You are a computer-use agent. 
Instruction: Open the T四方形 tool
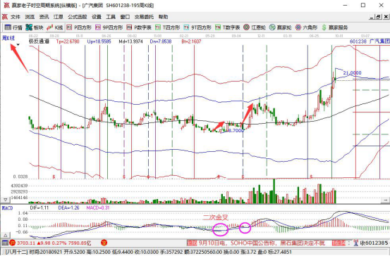pyautogui.click(x=167, y=27)
